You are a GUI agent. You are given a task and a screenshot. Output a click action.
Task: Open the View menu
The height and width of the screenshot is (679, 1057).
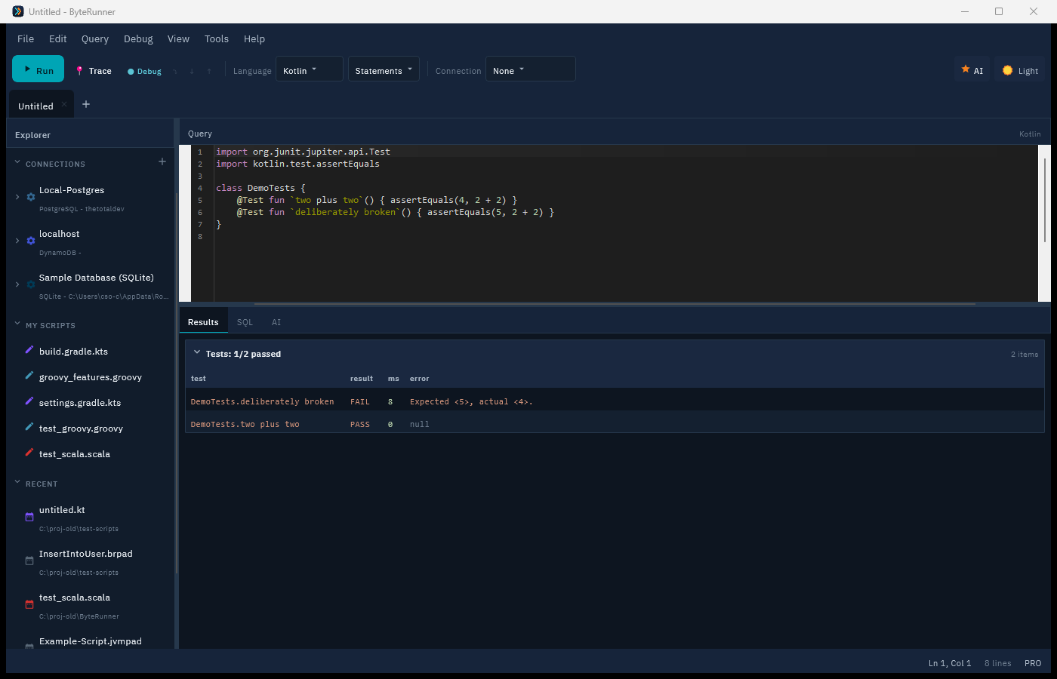tap(178, 39)
